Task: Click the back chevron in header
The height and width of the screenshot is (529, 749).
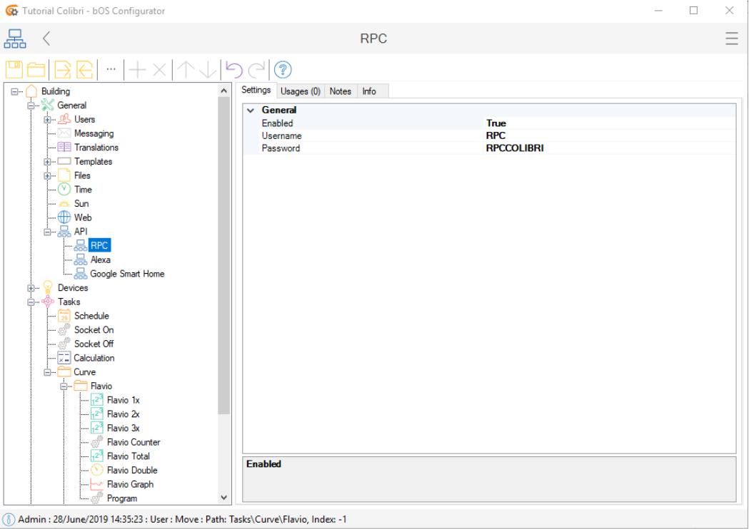Action: [46, 38]
